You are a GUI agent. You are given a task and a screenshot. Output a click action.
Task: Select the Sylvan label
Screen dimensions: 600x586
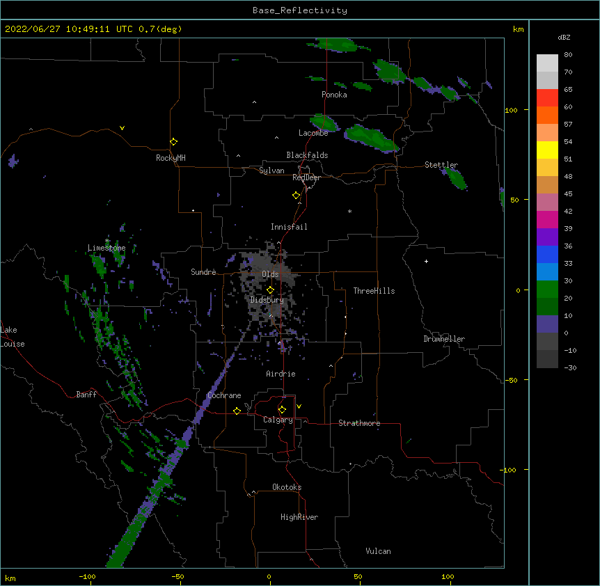pos(271,171)
